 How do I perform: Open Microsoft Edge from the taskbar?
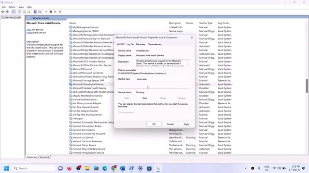[105, 168]
